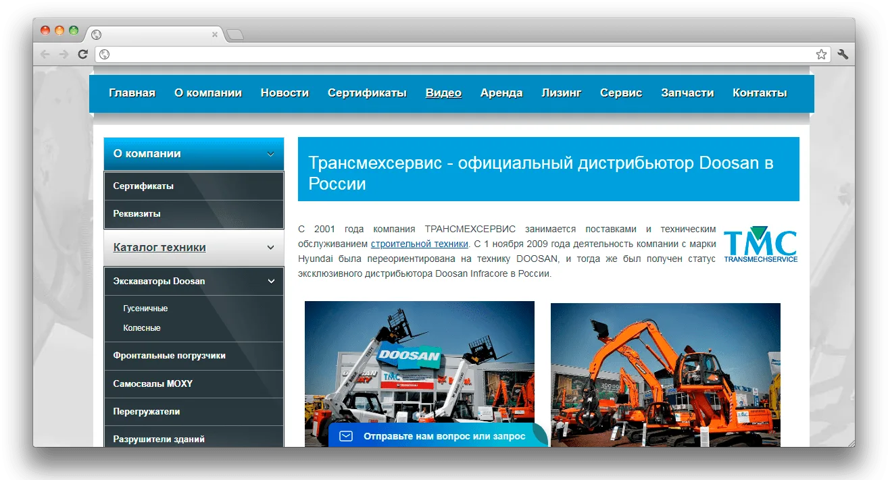Open the orange excavator photo
Viewport: 888px width, 480px height.
pos(666,375)
